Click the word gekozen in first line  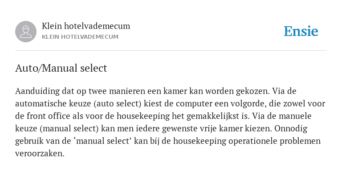(253, 91)
